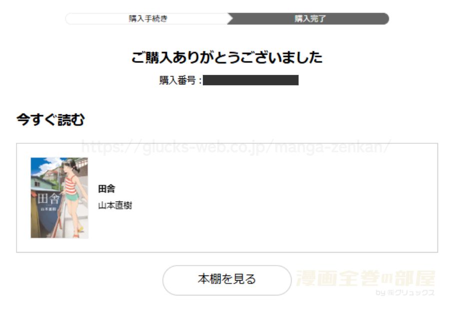The height and width of the screenshot is (309, 450).
Task: Click the small author text on cover art
Action: [x=48, y=209]
